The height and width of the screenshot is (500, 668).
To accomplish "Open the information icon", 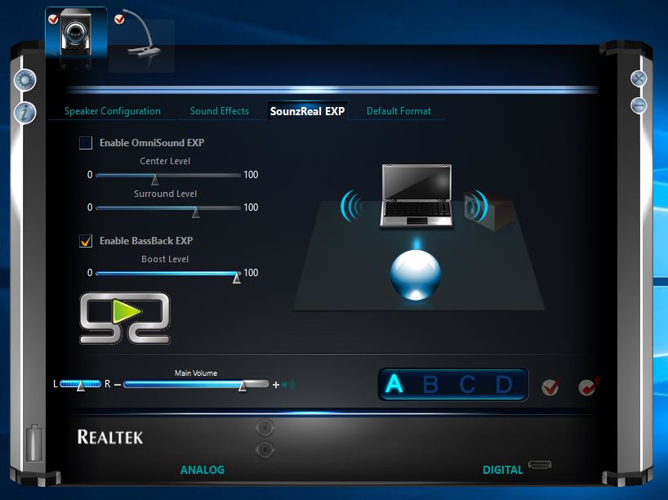I will (x=25, y=113).
